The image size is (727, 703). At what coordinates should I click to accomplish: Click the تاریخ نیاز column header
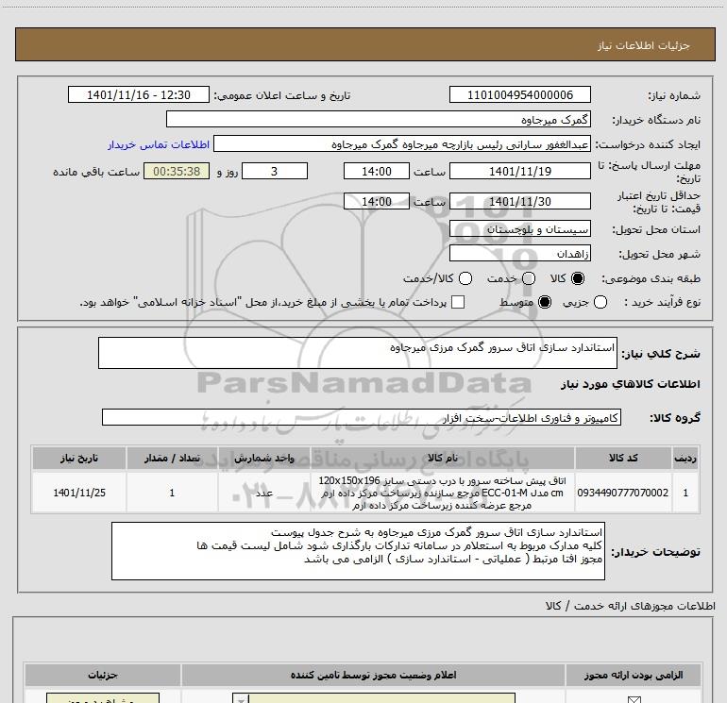(x=79, y=459)
